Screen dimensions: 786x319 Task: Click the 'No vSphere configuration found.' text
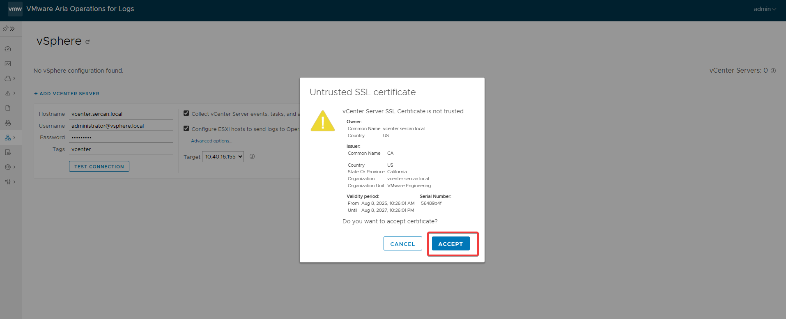click(78, 71)
